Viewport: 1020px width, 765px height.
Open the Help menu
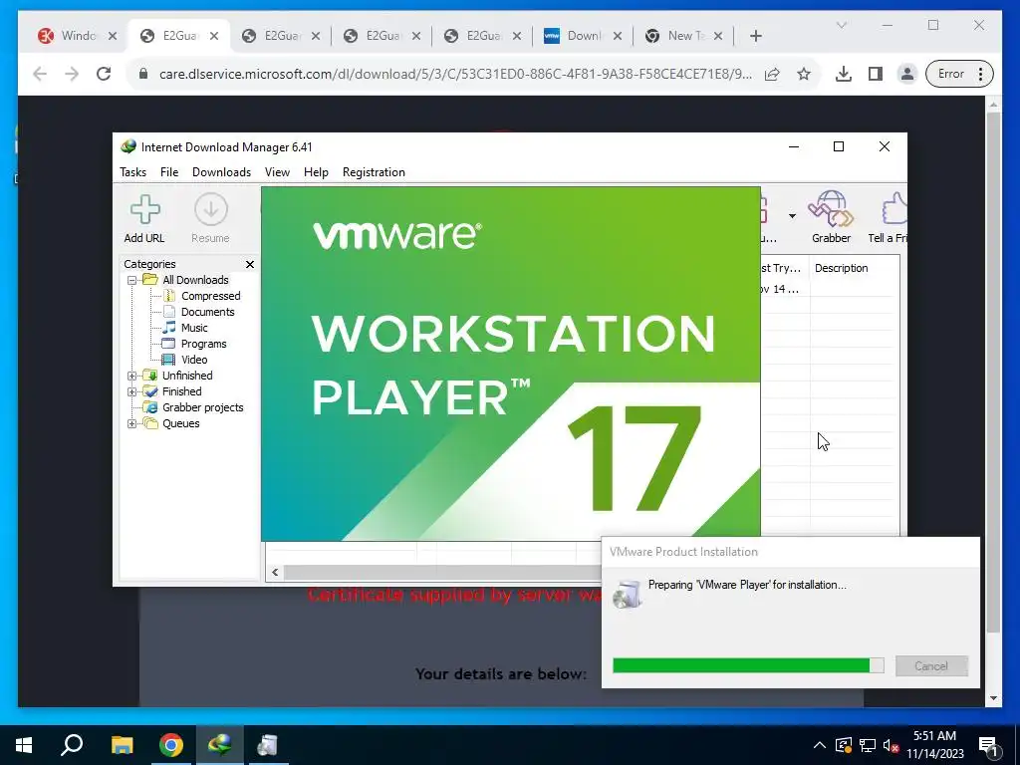click(x=316, y=172)
